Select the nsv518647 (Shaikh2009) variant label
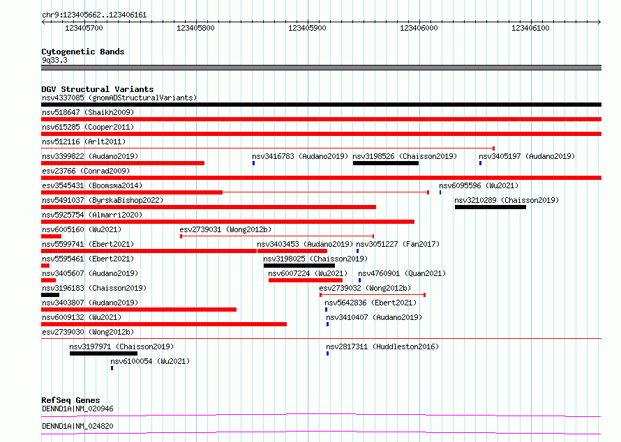 point(88,112)
